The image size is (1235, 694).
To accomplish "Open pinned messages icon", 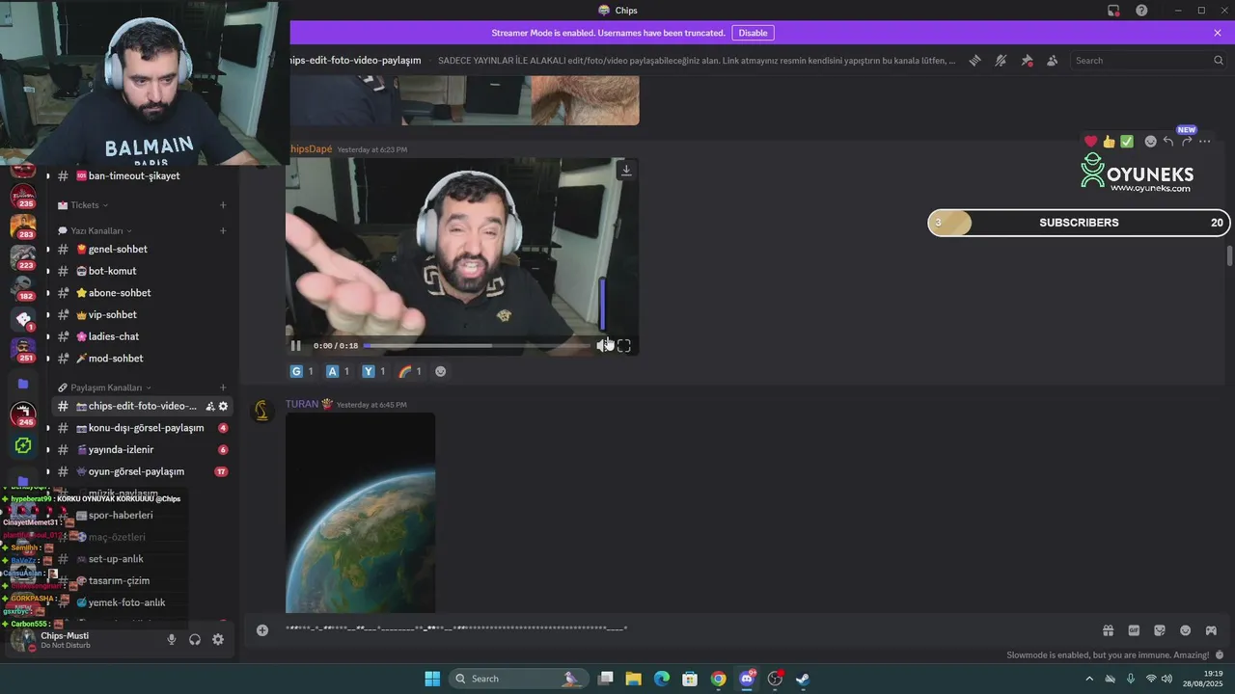I will (1027, 60).
